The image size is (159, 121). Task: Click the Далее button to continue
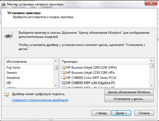[x=121, y=113]
